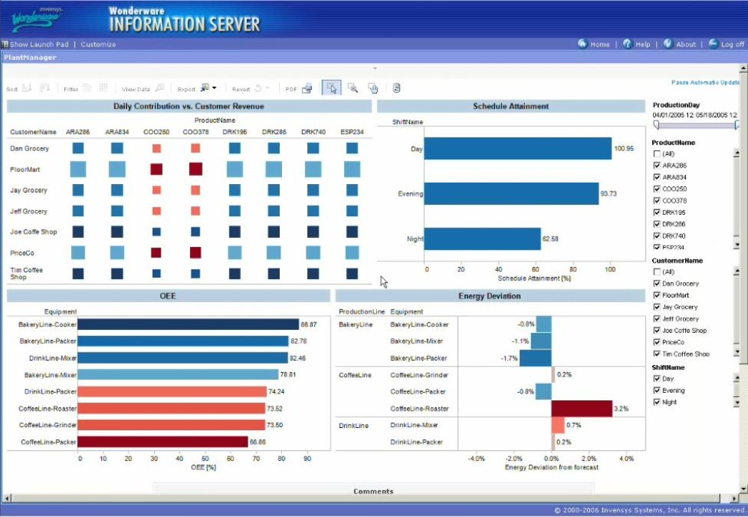This screenshot has height=517, width=748.
Task: Disable the Night shift checkbox
Action: click(655, 402)
